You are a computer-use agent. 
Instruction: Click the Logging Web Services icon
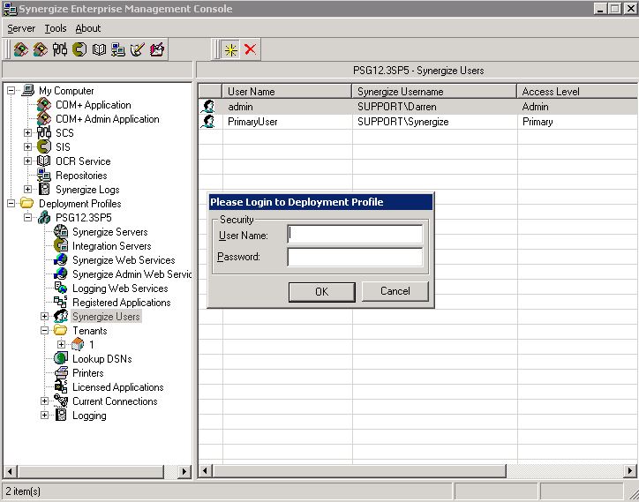61,288
